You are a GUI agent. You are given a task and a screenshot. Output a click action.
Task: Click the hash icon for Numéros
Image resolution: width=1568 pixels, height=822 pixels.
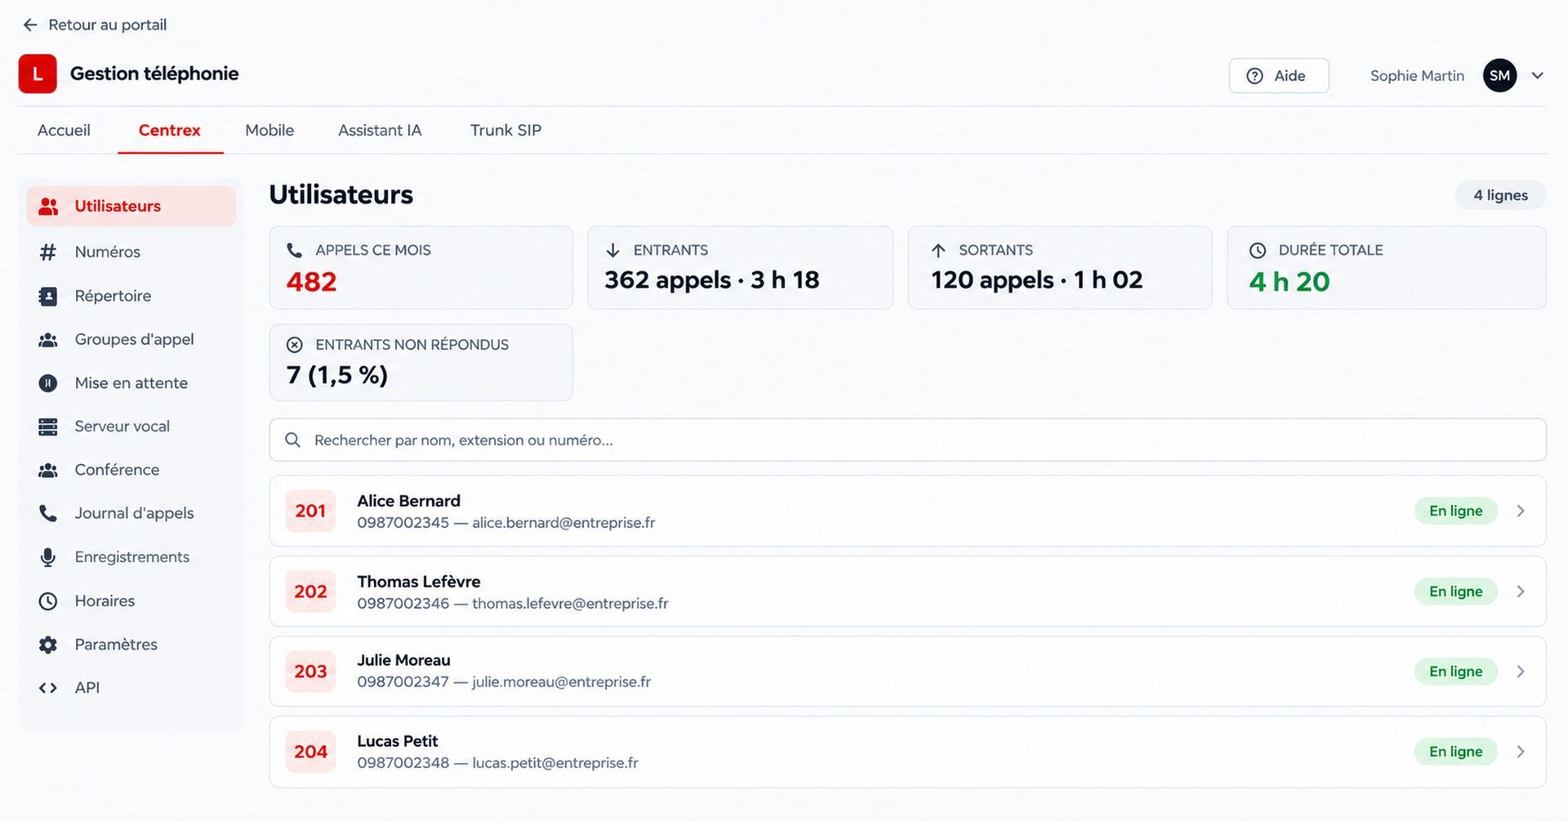(x=48, y=252)
